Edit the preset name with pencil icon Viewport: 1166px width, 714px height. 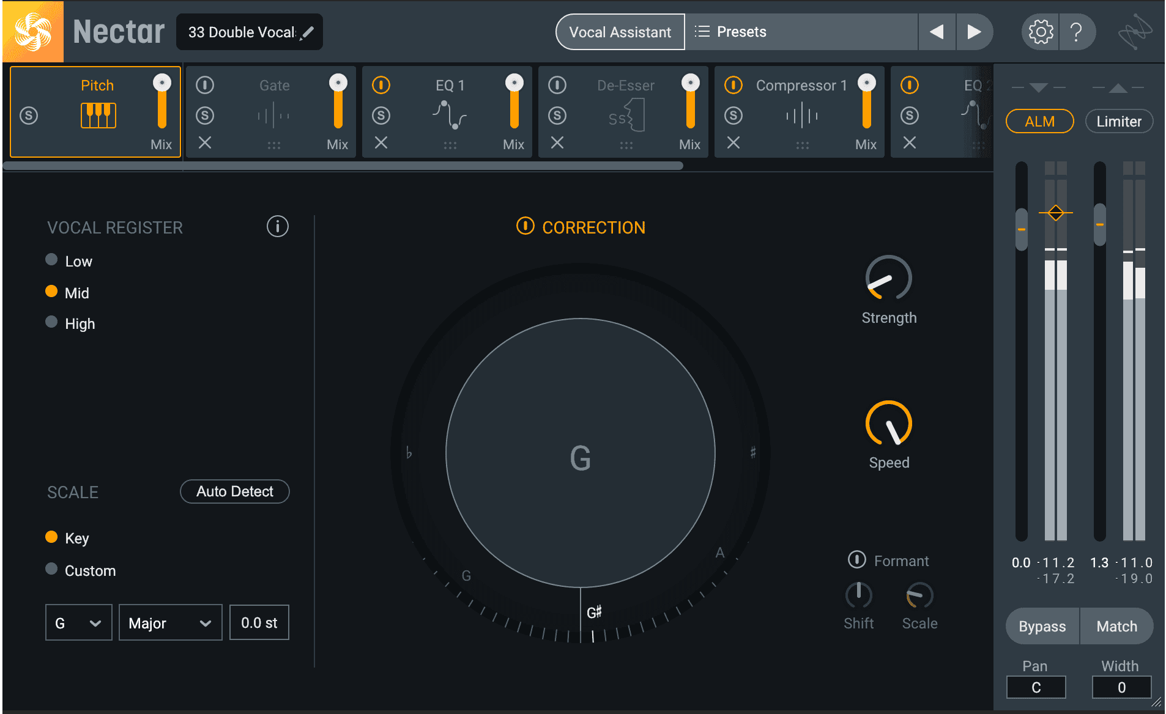(x=308, y=32)
